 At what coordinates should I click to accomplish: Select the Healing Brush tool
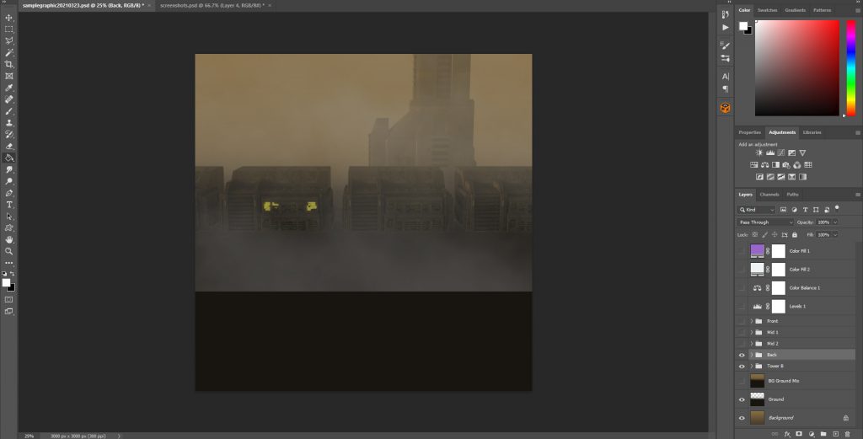coord(8,99)
